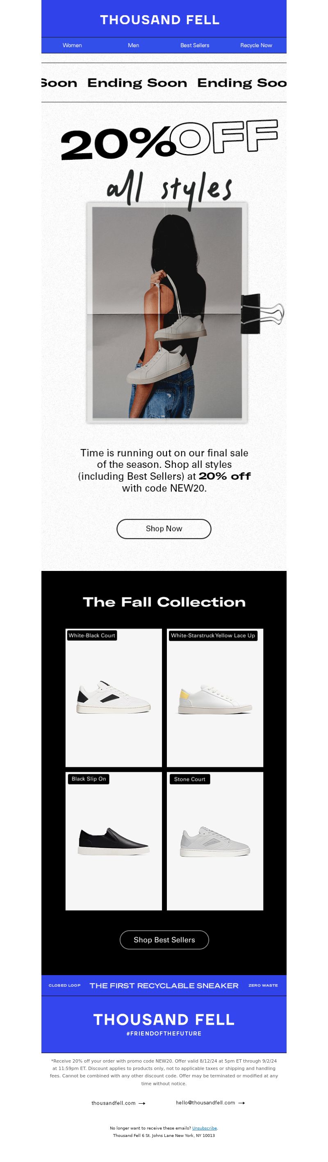Click the arrow icon beside thousandfell.com
The height and width of the screenshot is (1162, 328).
point(142,1103)
